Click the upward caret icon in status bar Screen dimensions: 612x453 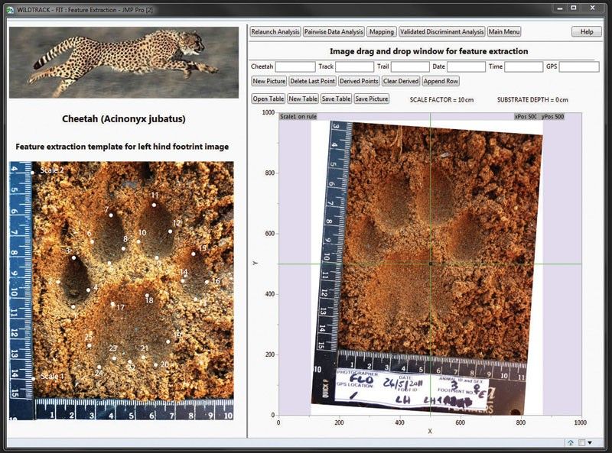pos(571,442)
